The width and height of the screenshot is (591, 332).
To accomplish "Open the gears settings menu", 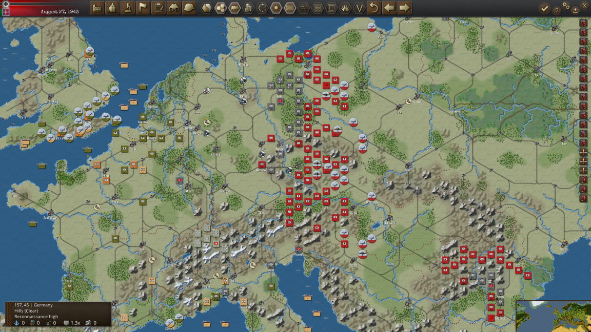I will (x=566, y=6).
